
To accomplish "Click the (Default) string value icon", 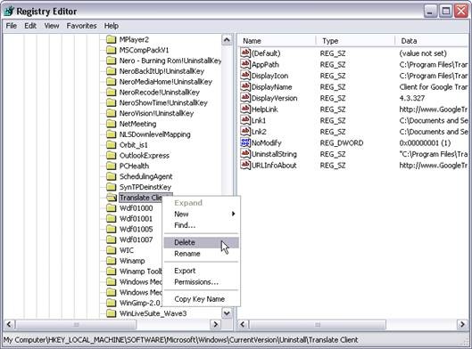I will tap(245, 53).
